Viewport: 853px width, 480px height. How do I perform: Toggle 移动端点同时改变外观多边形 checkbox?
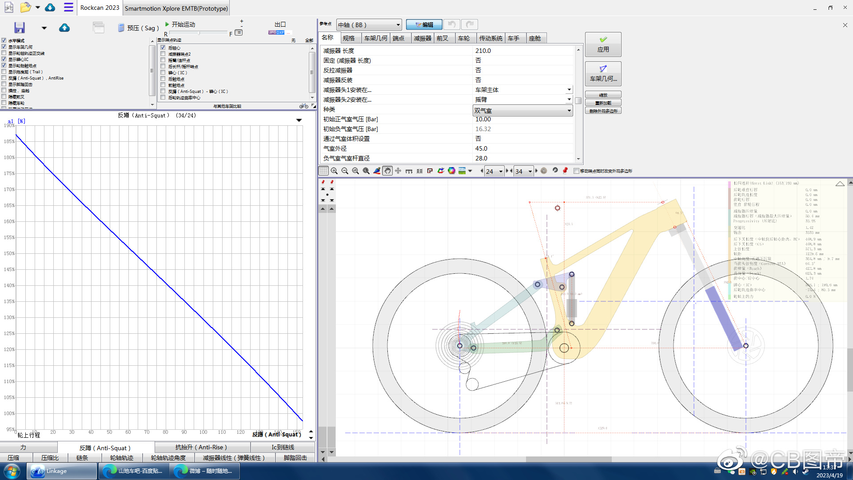(576, 171)
